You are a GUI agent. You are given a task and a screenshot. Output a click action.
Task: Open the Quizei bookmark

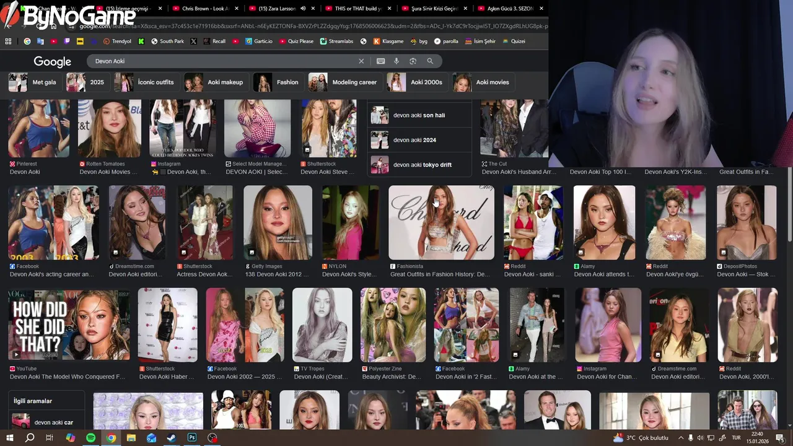[x=514, y=41]
